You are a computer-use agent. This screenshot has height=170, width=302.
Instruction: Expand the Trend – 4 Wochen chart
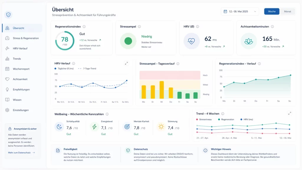click(x=289, y=113)
